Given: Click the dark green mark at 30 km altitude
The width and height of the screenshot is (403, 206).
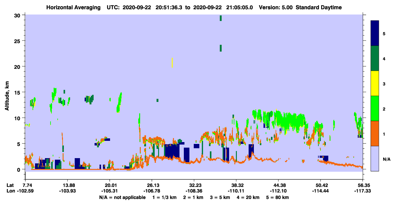Looking at the screenshot, I should coord(221,18).
